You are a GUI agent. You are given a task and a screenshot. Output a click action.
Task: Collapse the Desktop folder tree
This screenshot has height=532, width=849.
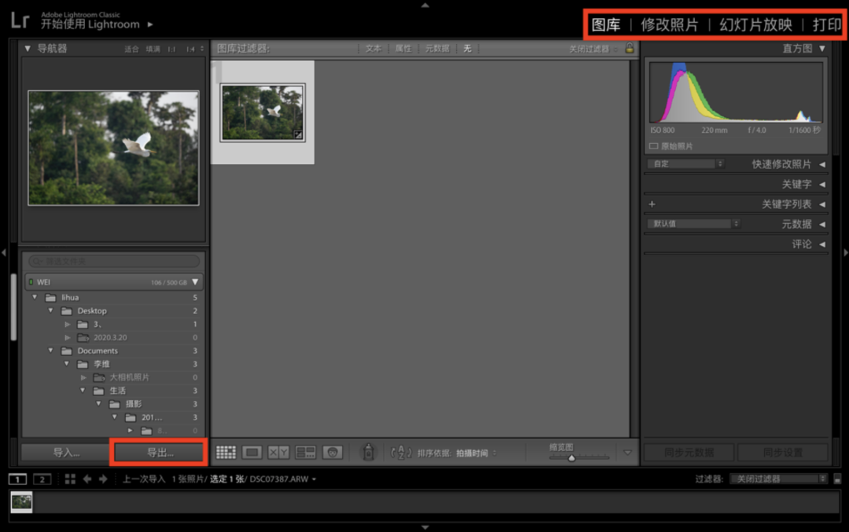coord(51,311)
